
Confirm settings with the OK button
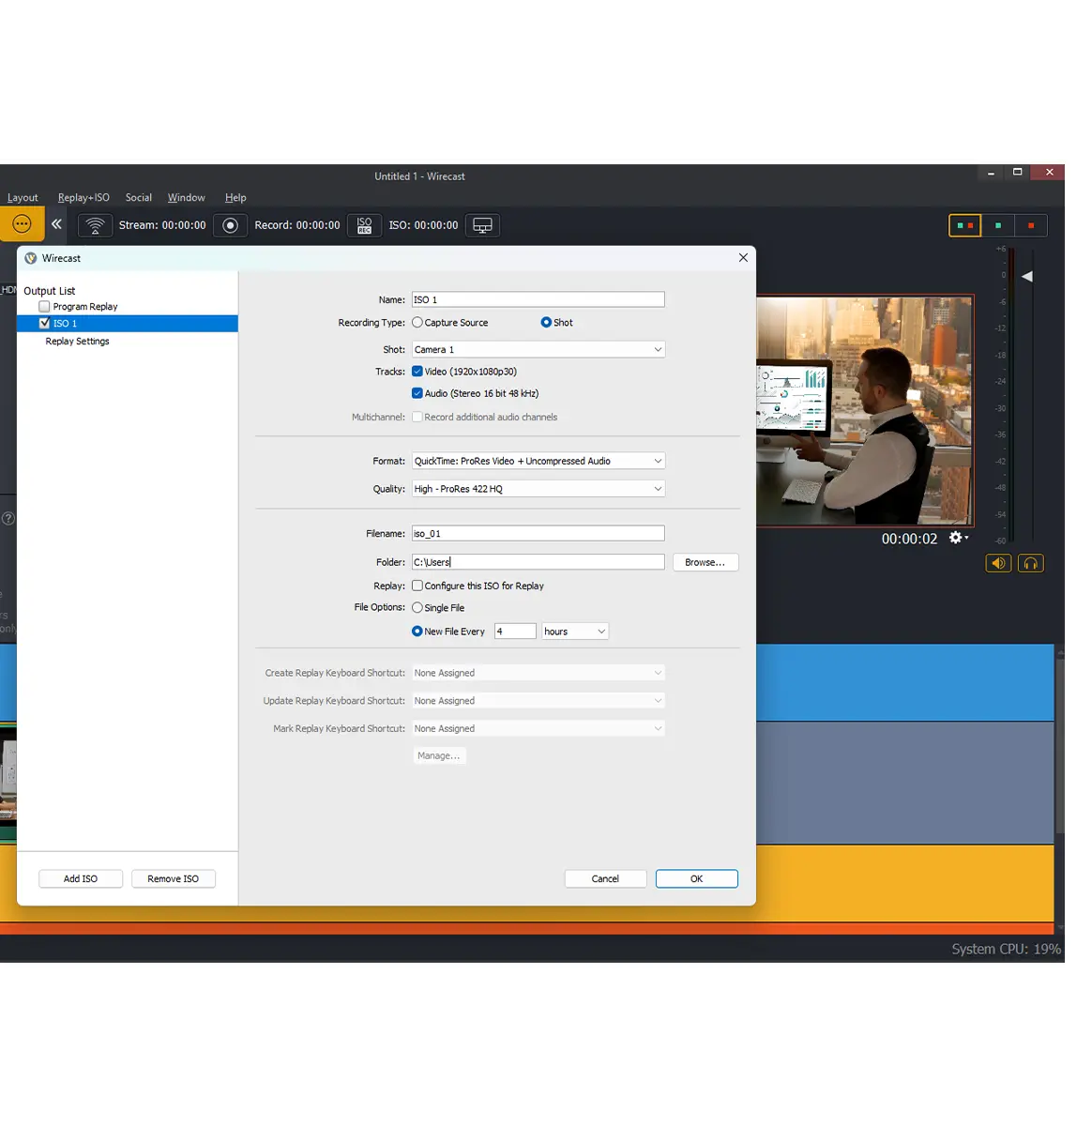[697, 879]
